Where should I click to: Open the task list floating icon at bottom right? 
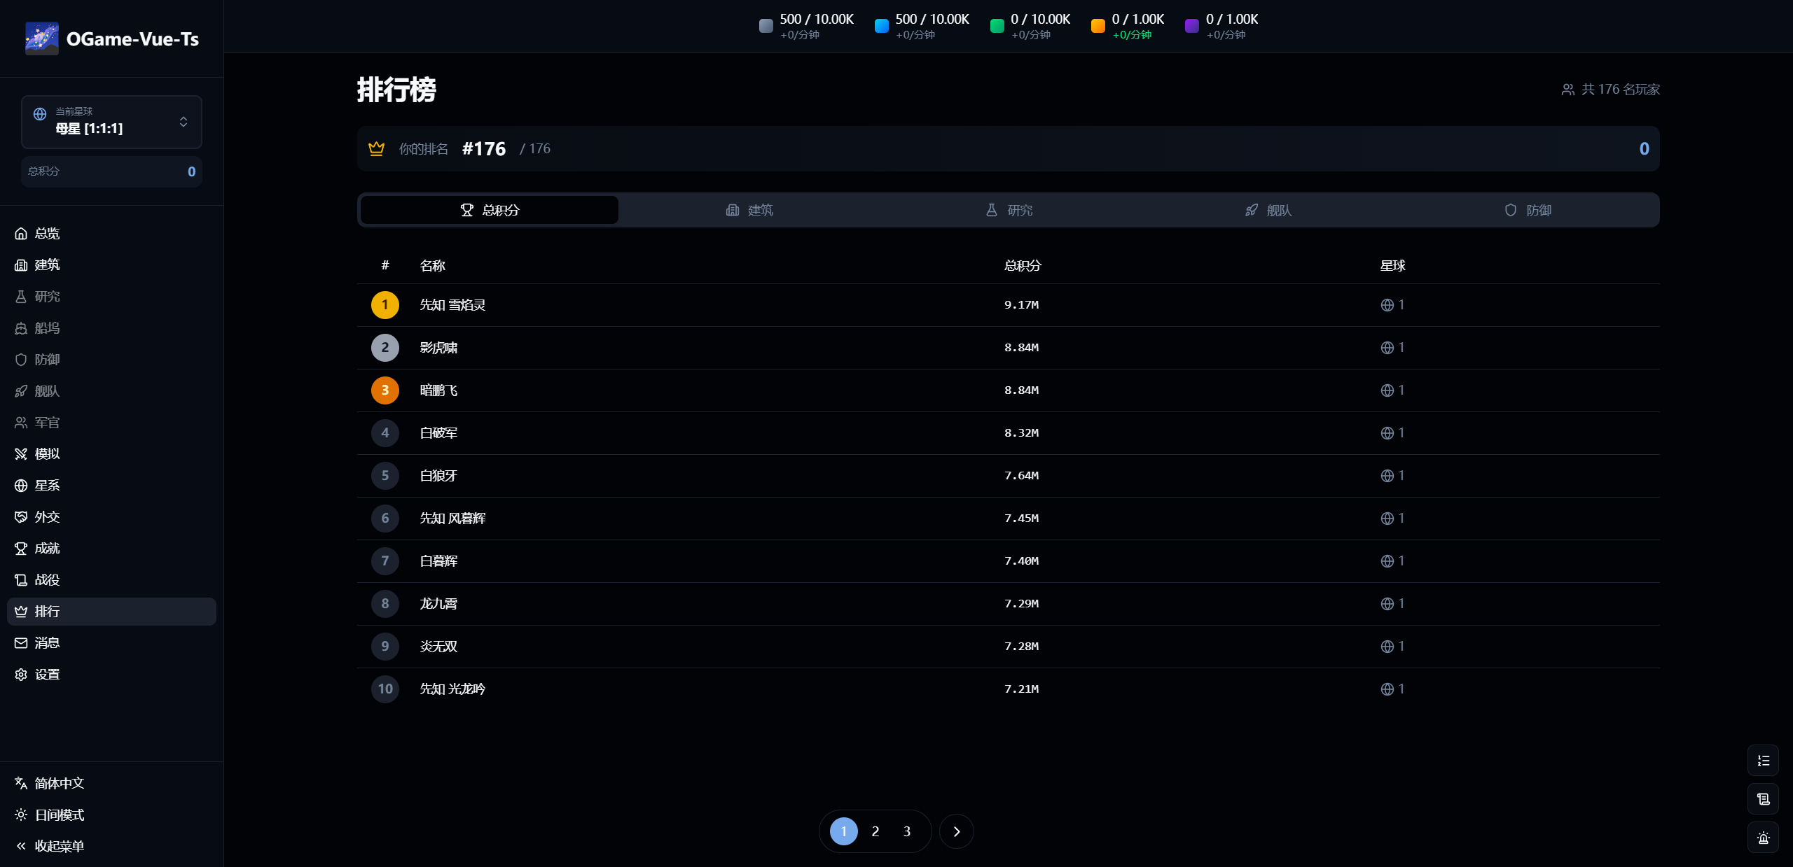(x=1764, y=760)
